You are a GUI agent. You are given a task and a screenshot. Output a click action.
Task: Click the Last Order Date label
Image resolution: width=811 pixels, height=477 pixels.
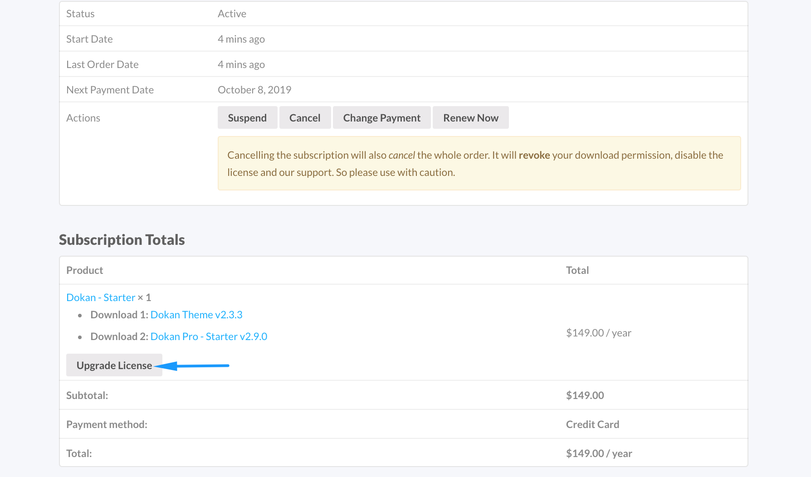(x=103, y=64)
